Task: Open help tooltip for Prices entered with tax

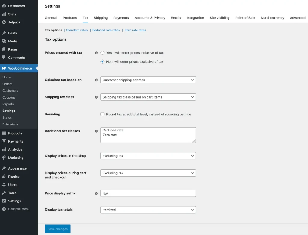Action: [96, 52]
